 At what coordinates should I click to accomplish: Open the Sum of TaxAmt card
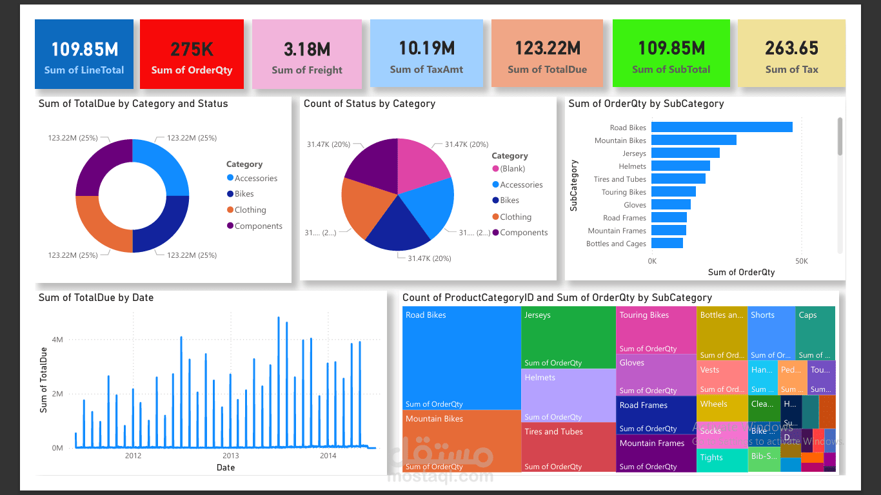[426, 53]
